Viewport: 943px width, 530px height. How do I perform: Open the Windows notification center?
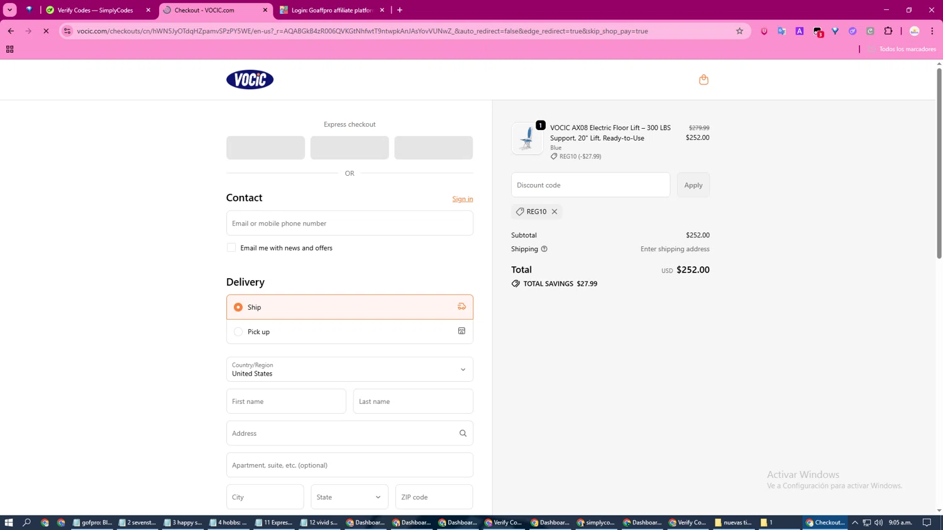[x=927, y=522]
